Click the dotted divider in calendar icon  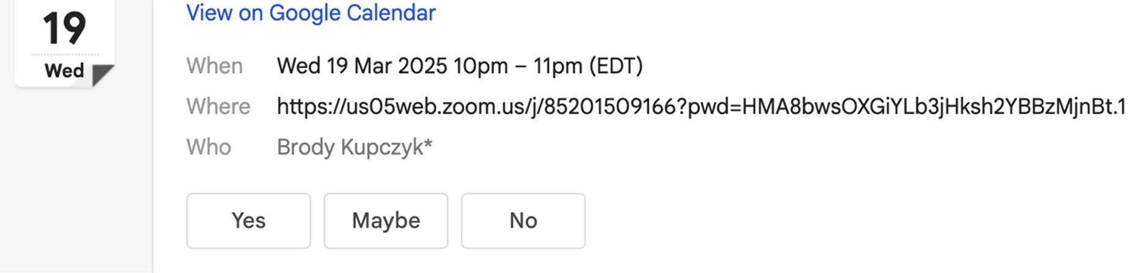(65, 54)
